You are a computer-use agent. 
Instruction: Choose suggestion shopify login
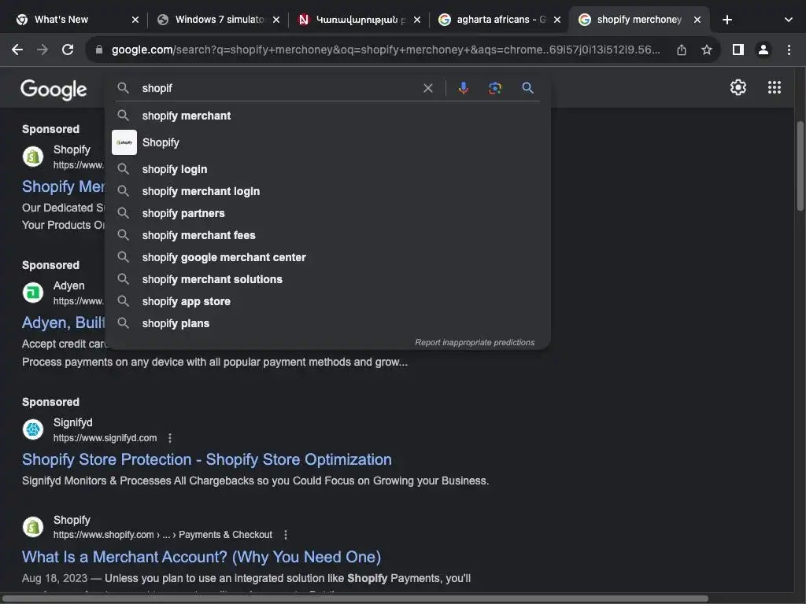click(328, 169)
